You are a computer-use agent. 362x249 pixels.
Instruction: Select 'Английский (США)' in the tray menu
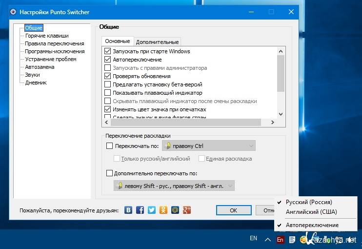pos(311,212)
